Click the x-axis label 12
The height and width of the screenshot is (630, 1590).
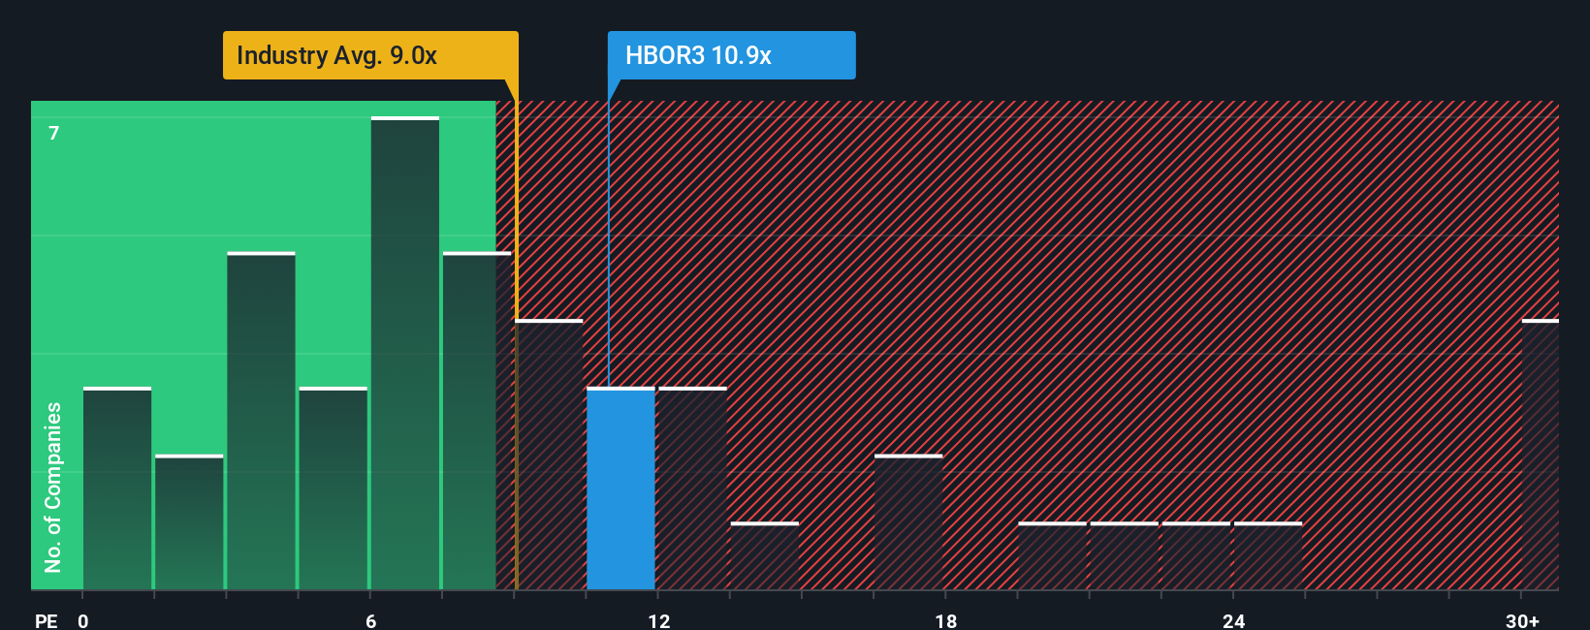659,620
